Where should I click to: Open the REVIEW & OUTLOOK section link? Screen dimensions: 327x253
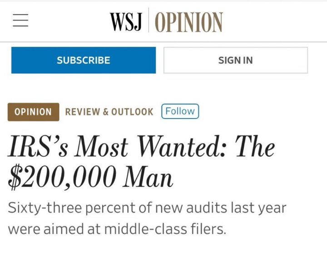coord(109,112)
